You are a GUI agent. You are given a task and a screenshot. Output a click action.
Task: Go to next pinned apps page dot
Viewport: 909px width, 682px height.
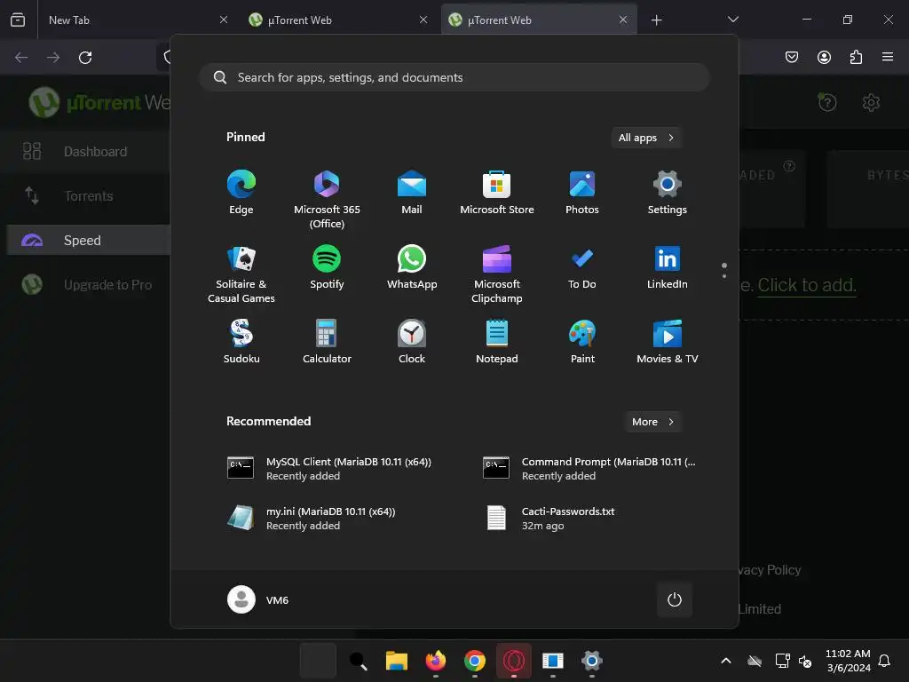point(724,276)
